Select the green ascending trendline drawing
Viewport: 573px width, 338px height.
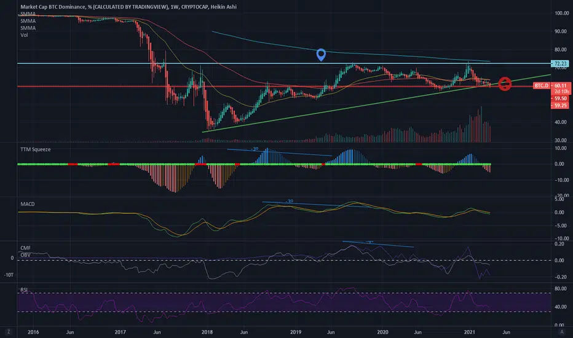[x=376, y=103]
